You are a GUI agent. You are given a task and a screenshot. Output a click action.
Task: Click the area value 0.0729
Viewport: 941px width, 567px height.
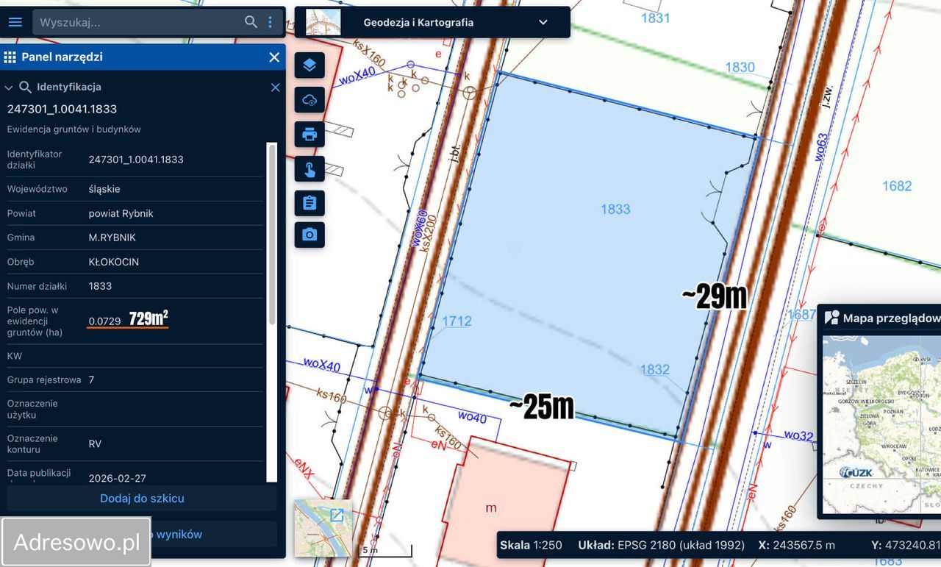pos(104,321)
